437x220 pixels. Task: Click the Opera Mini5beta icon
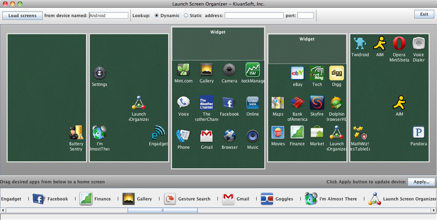[x=399, y=44]
